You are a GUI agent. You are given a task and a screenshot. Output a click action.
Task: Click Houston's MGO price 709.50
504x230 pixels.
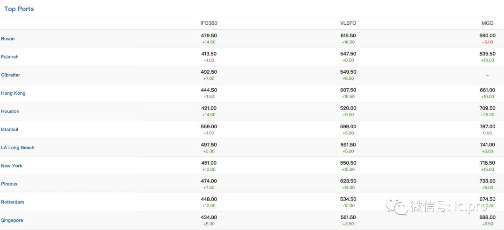487,108
